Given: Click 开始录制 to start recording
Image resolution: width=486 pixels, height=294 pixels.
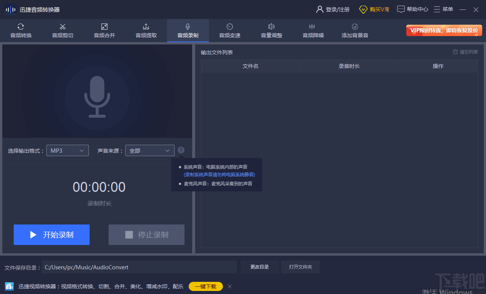Looking at the screenshot, I should (x=51, y=235).
